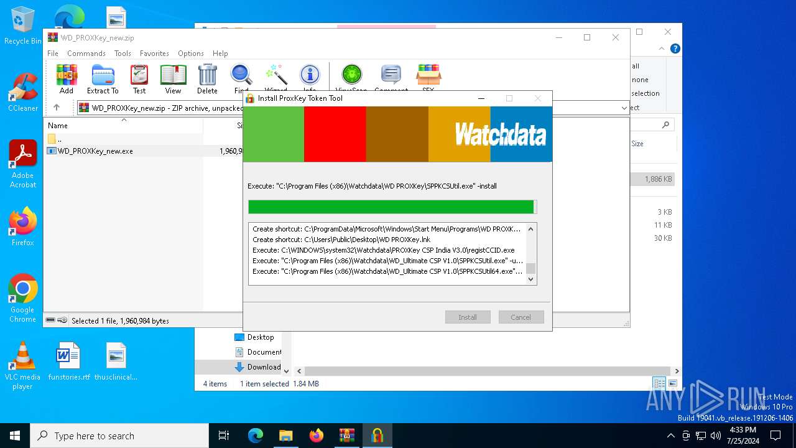Click the VirusScan toolbar icon
The width and height of the screenshot is (796, 448).
(x=351, y=78)
